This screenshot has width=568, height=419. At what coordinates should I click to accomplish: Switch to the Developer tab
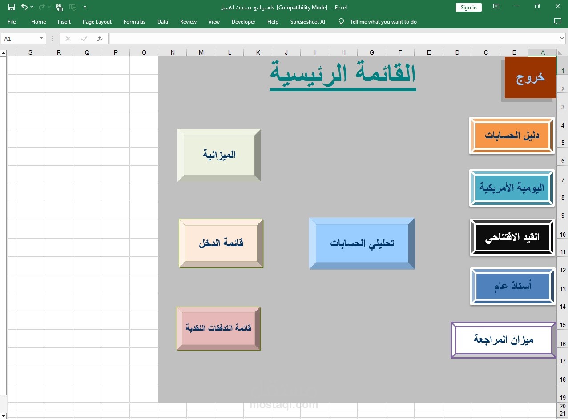(243, 21)
